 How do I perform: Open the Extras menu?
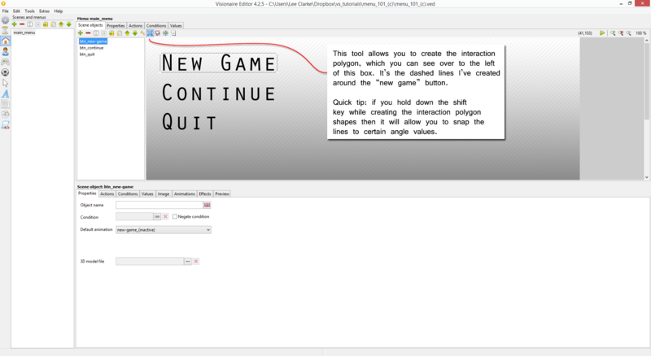pyautogui.click(x=44, y=11)
